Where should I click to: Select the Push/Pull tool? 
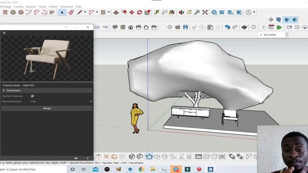tap(116, 12)
